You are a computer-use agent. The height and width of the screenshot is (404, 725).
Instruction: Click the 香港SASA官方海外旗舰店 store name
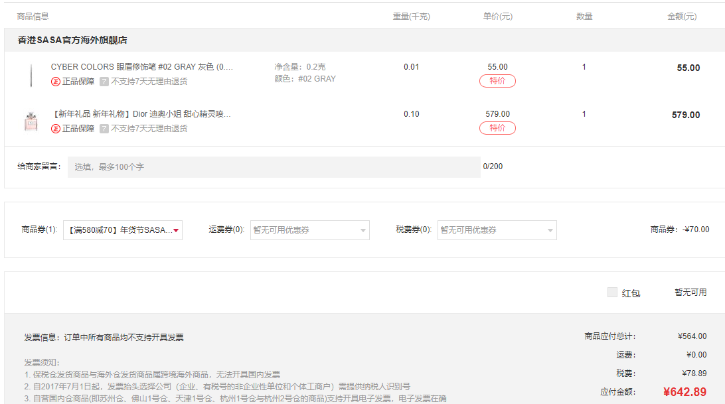coord(72,40)
